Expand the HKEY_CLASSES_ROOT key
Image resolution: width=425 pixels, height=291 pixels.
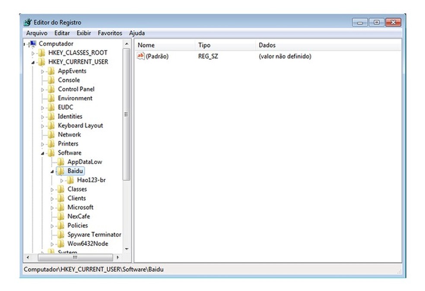click(33, 53)
